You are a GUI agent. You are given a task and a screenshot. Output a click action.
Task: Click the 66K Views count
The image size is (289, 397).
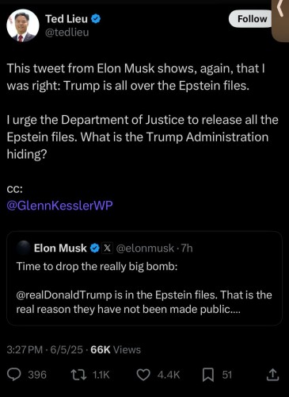116,349
